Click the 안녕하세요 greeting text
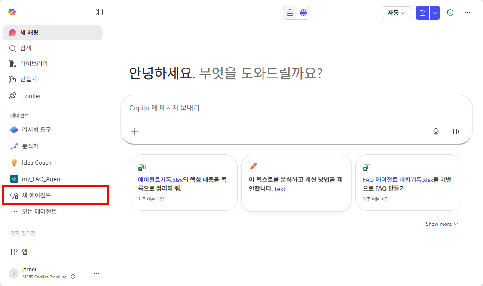The width and height of the screenshot is (483, 286). click(x=162, y=74)
